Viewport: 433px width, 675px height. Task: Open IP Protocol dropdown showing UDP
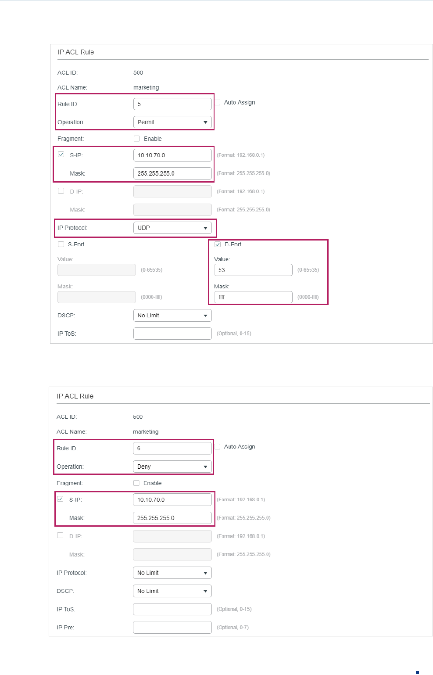172,228
